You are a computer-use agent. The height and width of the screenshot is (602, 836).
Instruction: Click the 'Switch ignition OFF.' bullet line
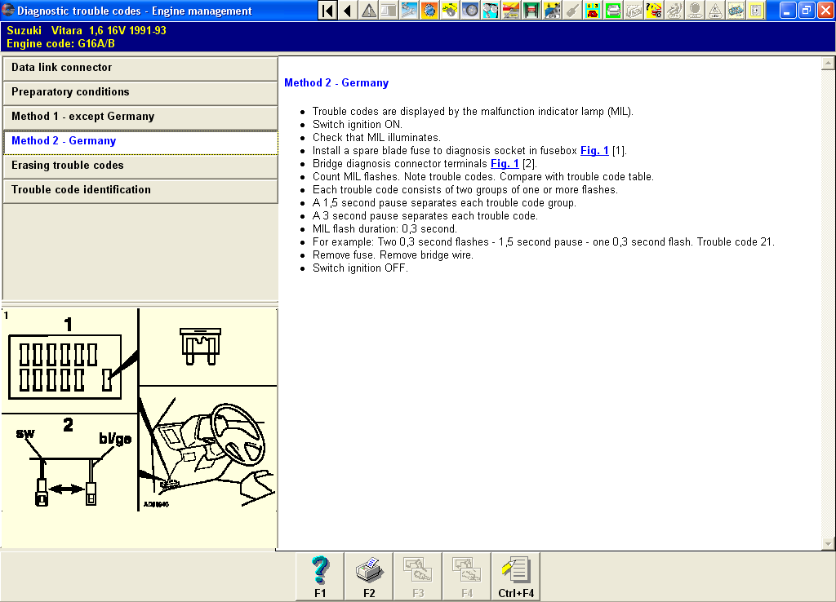click(x=360, y=268)
